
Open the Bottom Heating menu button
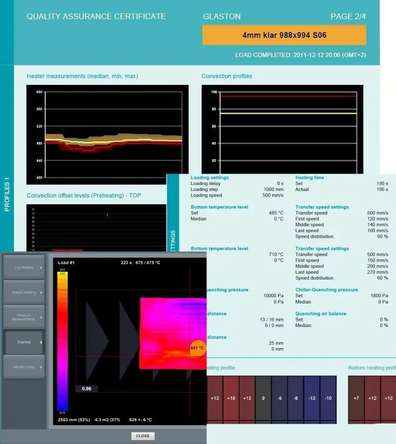[24, 292]
